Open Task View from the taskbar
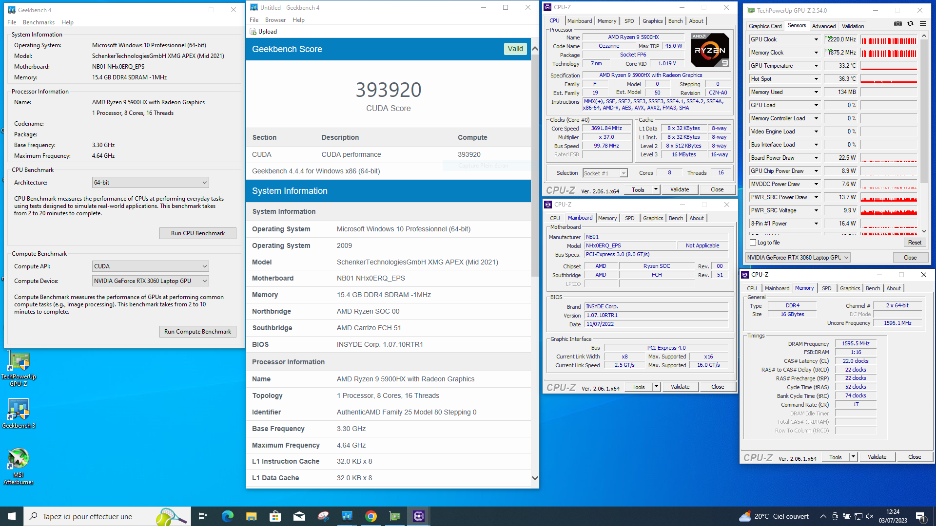Image resolution: width=936 pixels, height=526 pixels. pyautogui.click(x=203, y=516)
